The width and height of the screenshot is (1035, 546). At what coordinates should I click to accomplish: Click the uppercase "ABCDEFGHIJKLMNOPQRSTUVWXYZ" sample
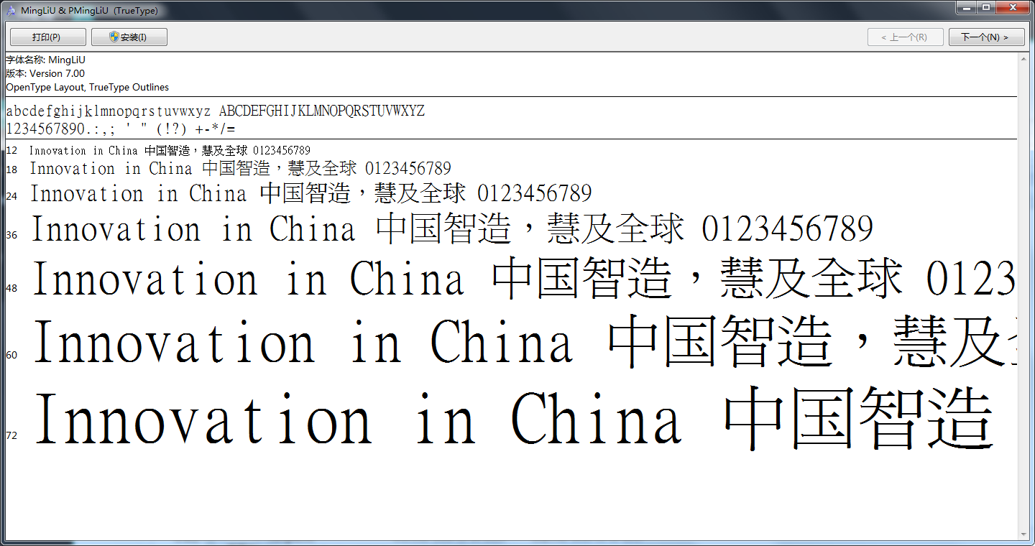322,111
